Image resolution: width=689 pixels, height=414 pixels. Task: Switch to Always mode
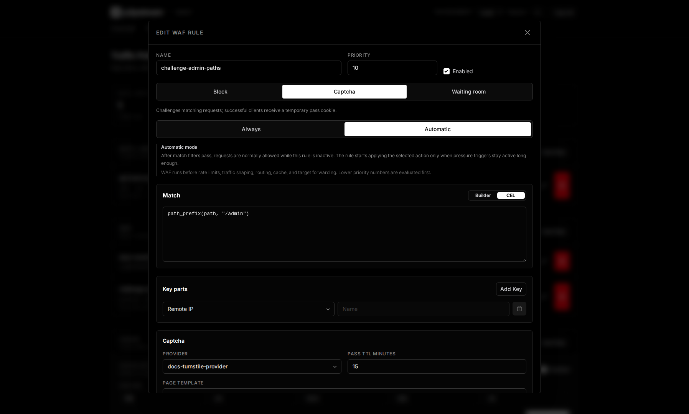click(x=251, y=129)
